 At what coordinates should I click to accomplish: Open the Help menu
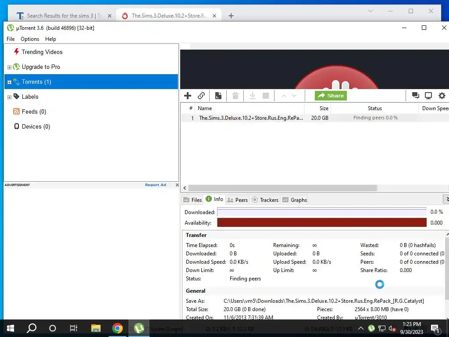point(50,39)
